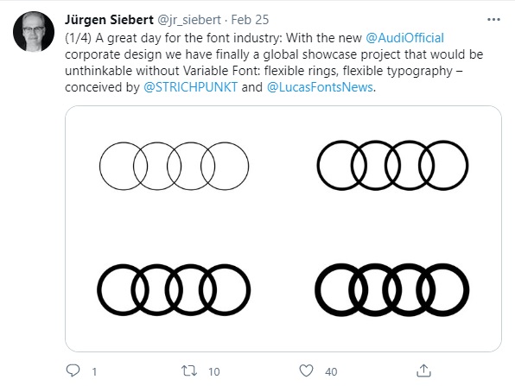The image size is (515, 386).
Task: Open the thinnest Audi rings logo image
Action: tap(174, 166)
